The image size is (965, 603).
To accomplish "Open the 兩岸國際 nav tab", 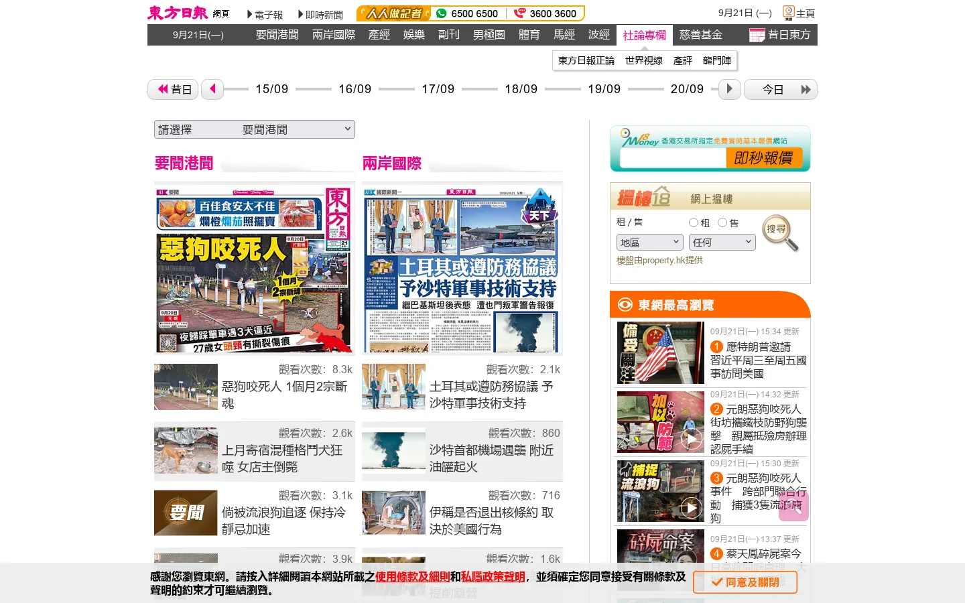I will [334, 35].
